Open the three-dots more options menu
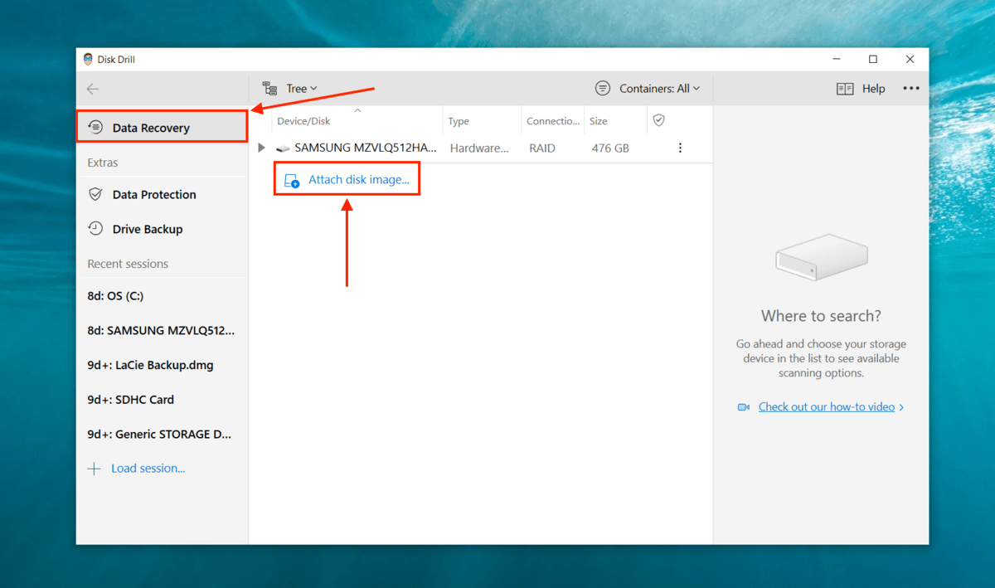This screenshot has width=995, height=588. pos(911,89)
